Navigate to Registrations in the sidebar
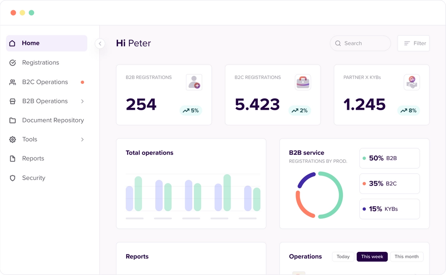 [40, 63]
